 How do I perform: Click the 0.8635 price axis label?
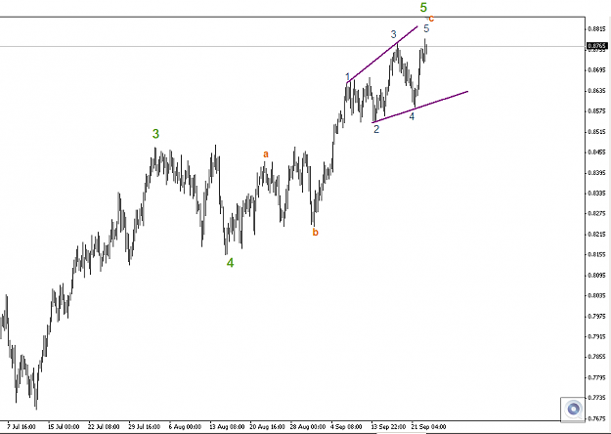(596, 91)
